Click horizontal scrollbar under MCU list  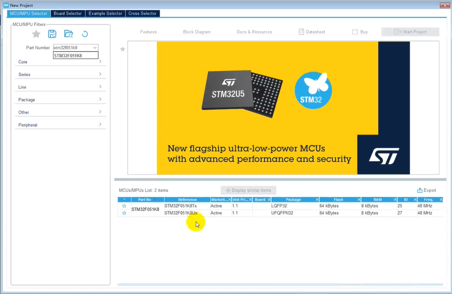click(280, 285)
